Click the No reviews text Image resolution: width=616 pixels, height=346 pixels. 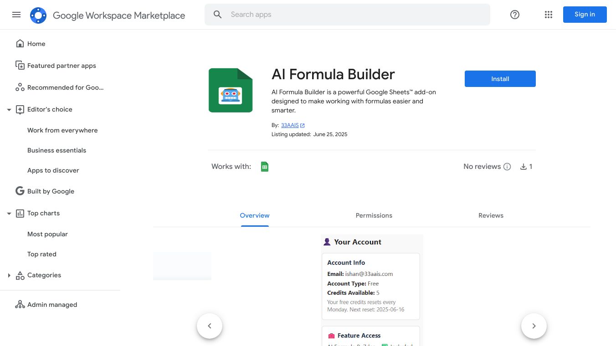click(482, 167)
